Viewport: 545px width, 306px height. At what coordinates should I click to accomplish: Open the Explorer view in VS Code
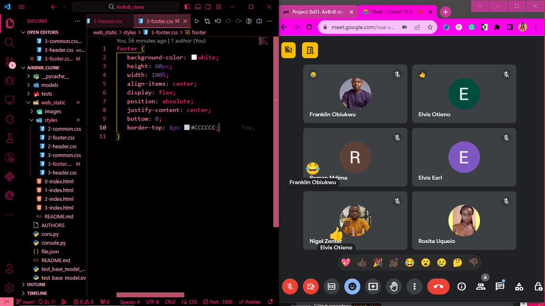(10, 23)
